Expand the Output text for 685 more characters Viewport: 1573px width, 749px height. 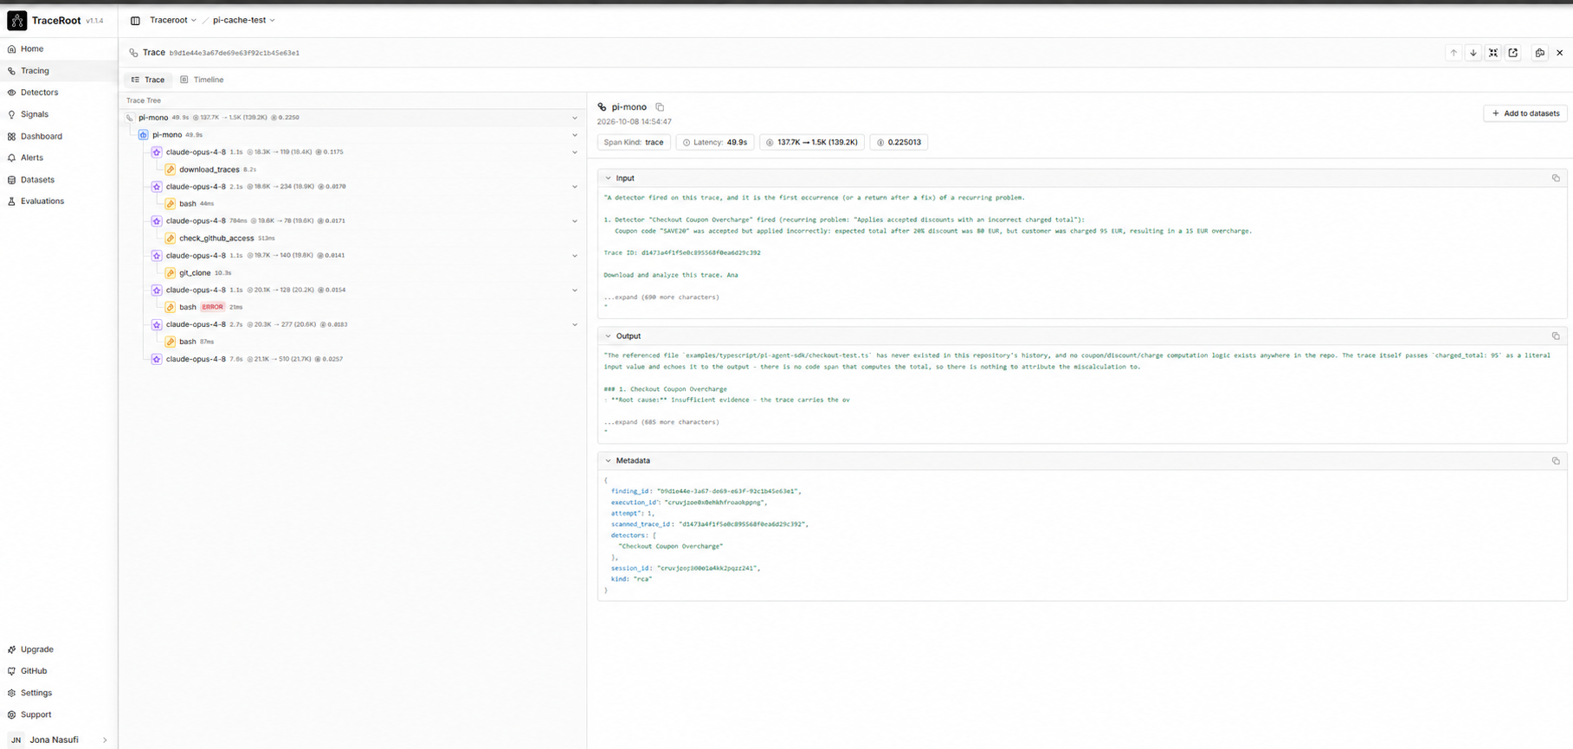click(661, 422)
